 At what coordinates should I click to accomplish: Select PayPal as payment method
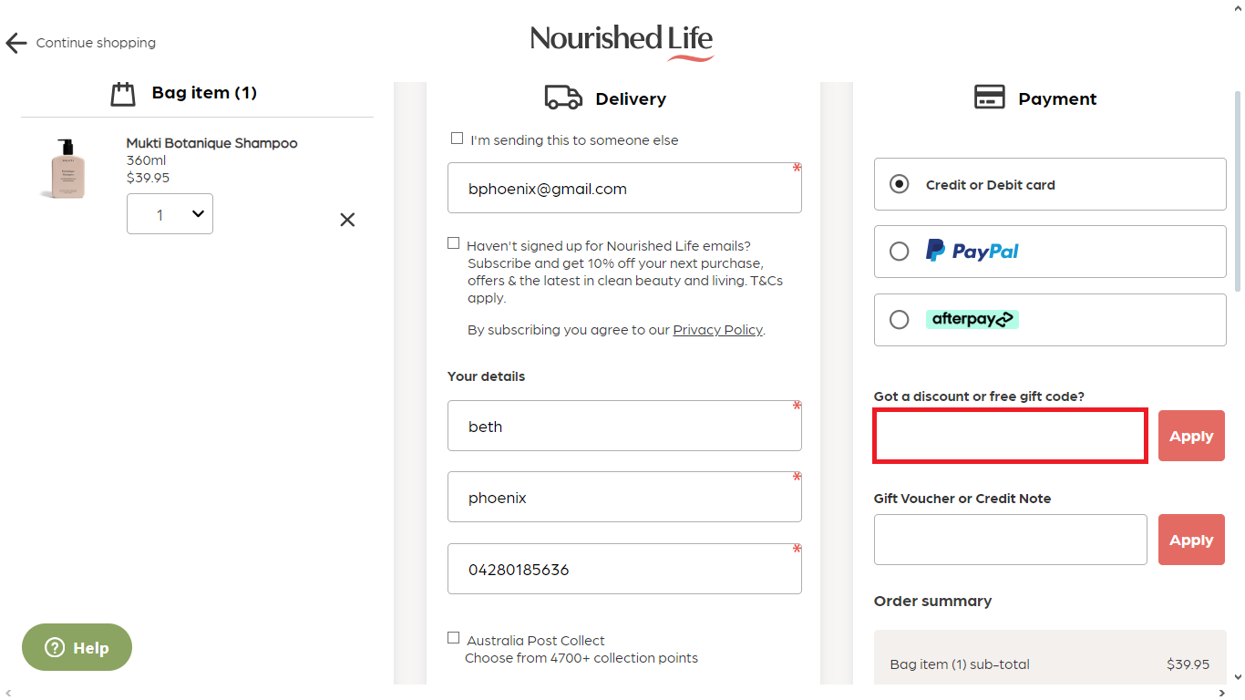tap(899, 252)
